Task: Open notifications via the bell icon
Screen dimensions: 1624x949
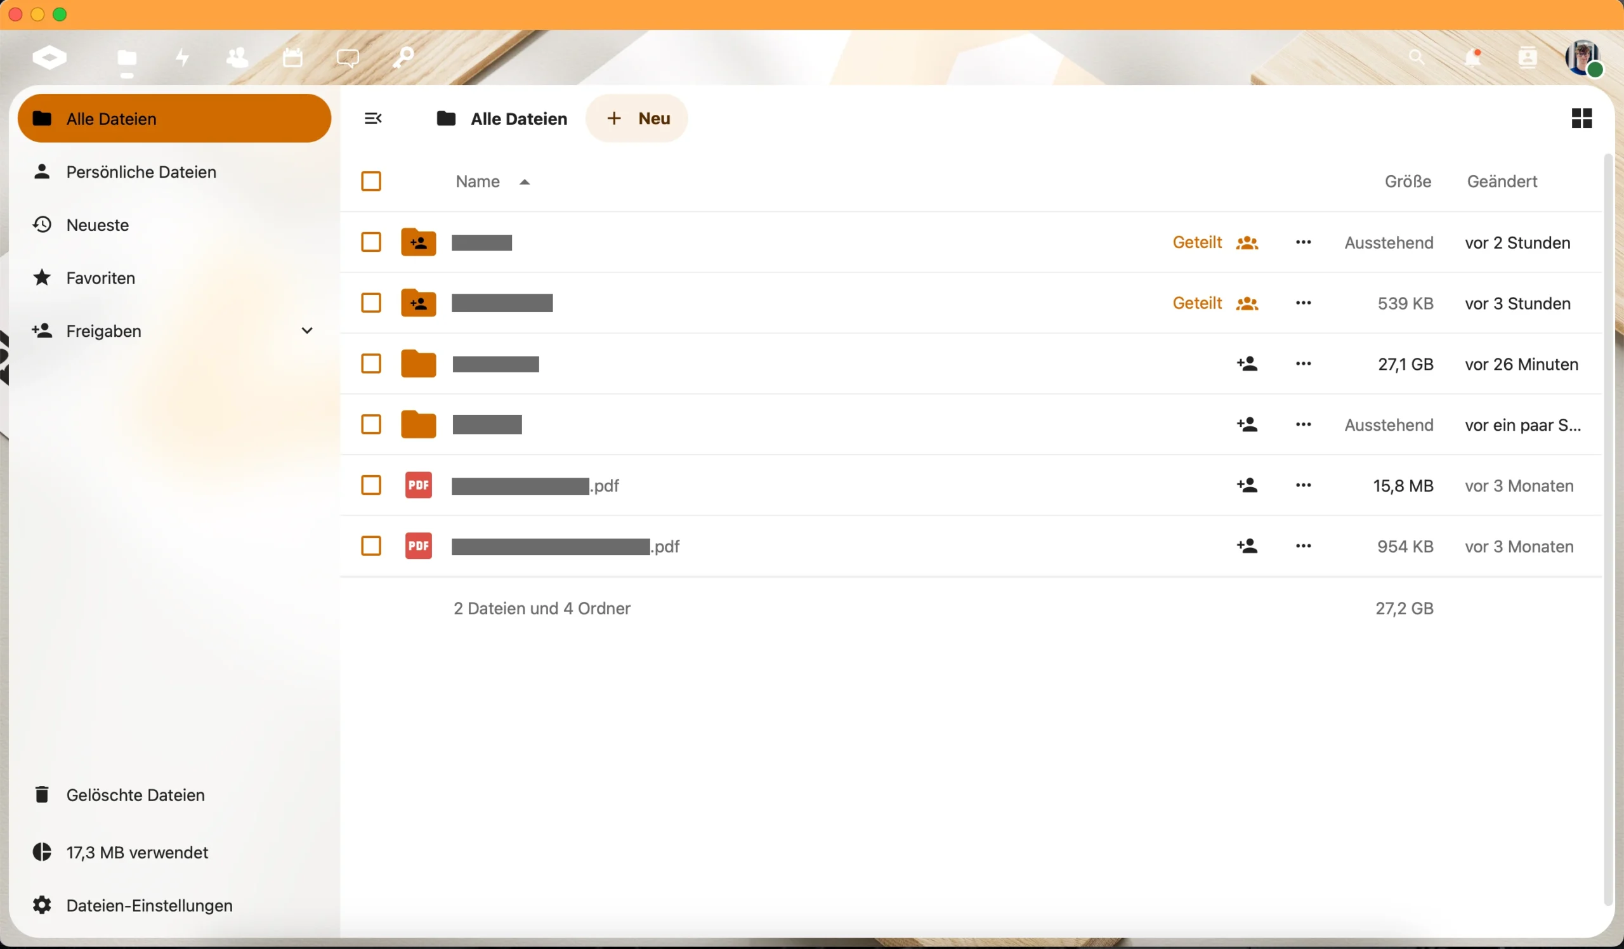Action: coord(1474,57)
